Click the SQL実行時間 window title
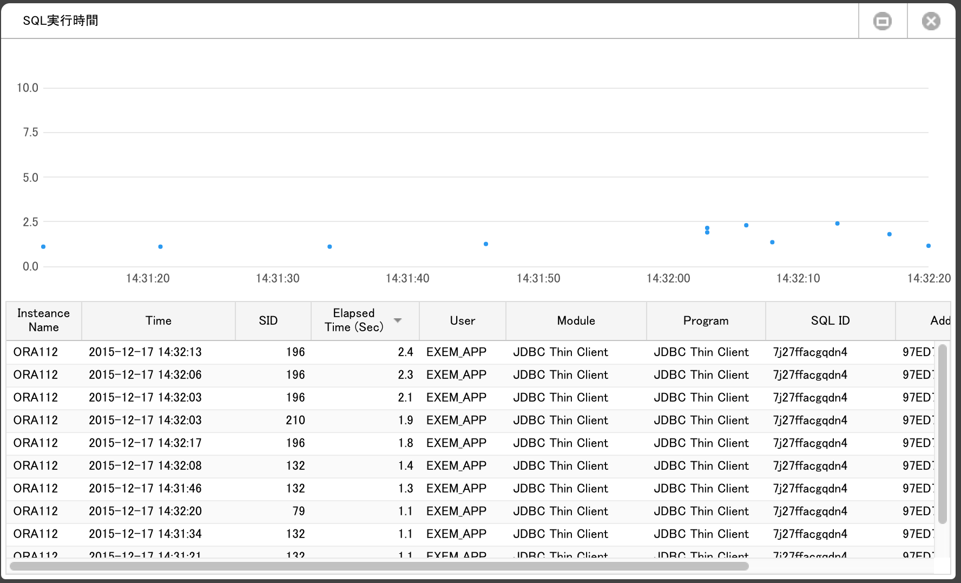The image size is (961, 583). pos(60,21)
